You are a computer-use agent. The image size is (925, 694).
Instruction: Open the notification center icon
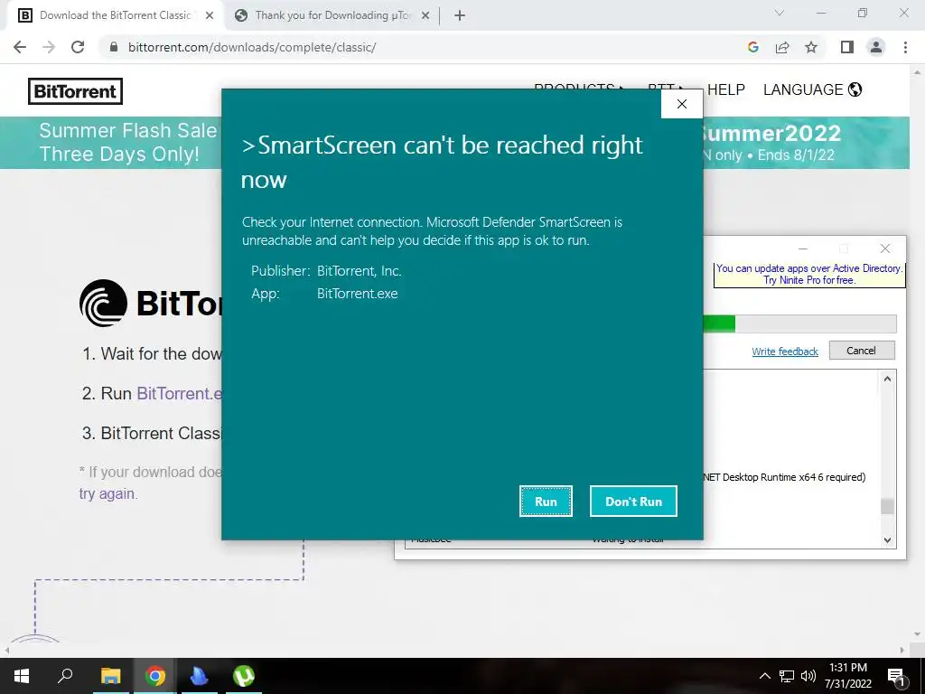(x=896, y=677)
